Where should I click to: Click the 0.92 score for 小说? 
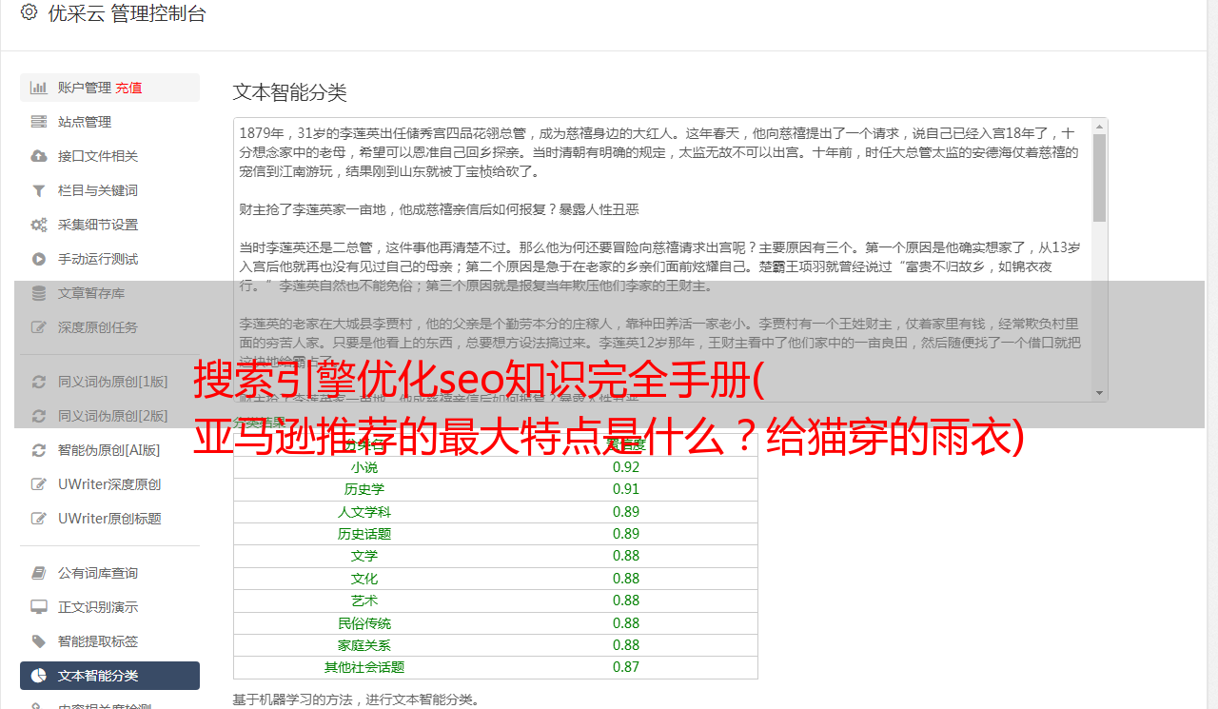[x=626, y=467]
